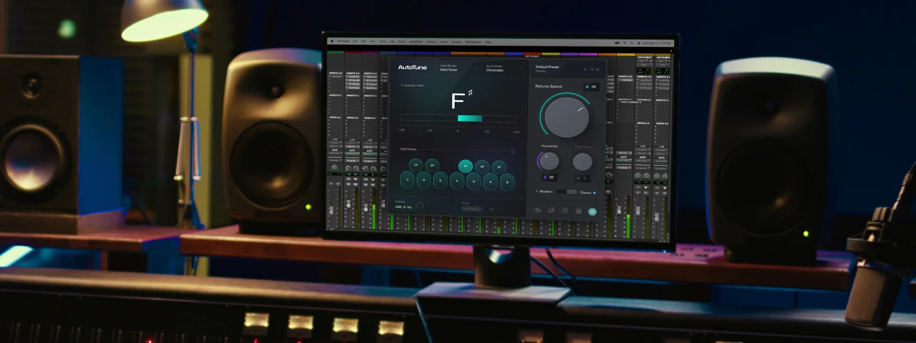
Task: Click the Humanize knob
Action: (549, 161)
